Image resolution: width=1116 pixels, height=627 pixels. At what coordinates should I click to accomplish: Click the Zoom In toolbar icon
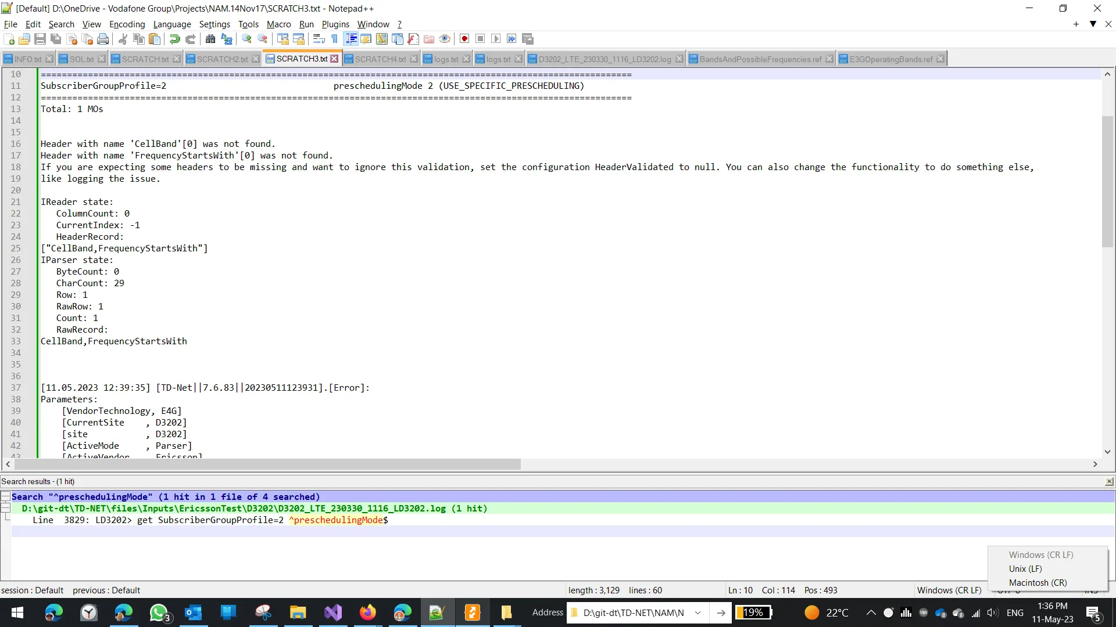point(247,39)
